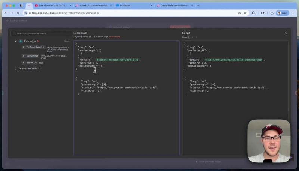Viewport: 299px width, 171px height.
Task: Open the browser downloads icon
Action: 272,13
